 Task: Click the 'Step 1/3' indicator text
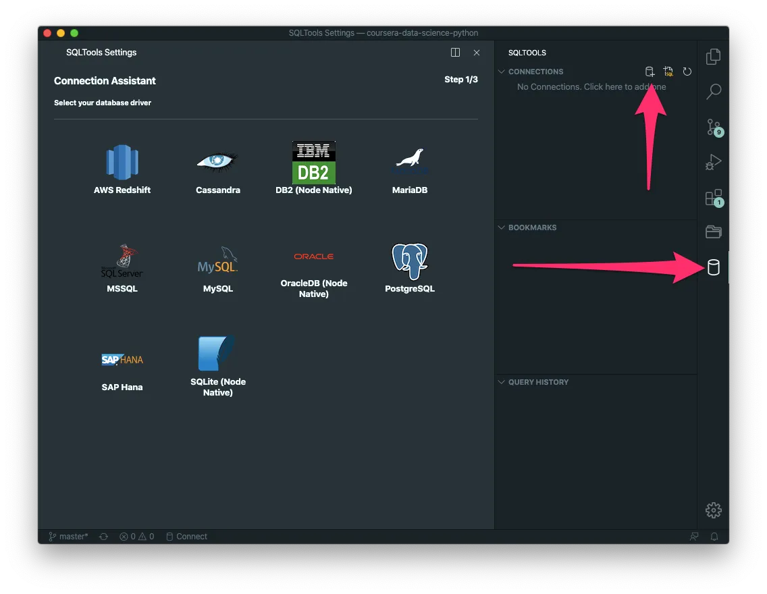(460, 79)
